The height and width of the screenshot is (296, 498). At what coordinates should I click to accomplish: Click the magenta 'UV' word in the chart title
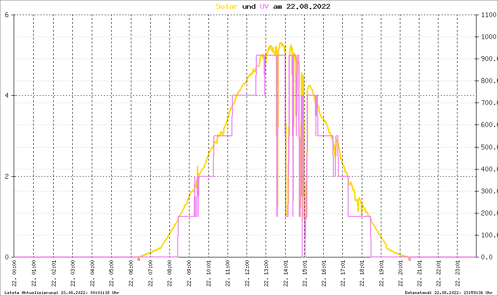(x=264, y=6)
